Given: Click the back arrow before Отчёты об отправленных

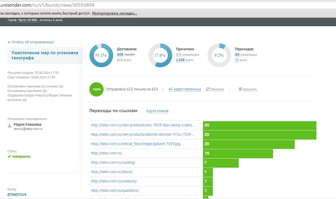Looking at the screenshot, I should click(9, 42).
